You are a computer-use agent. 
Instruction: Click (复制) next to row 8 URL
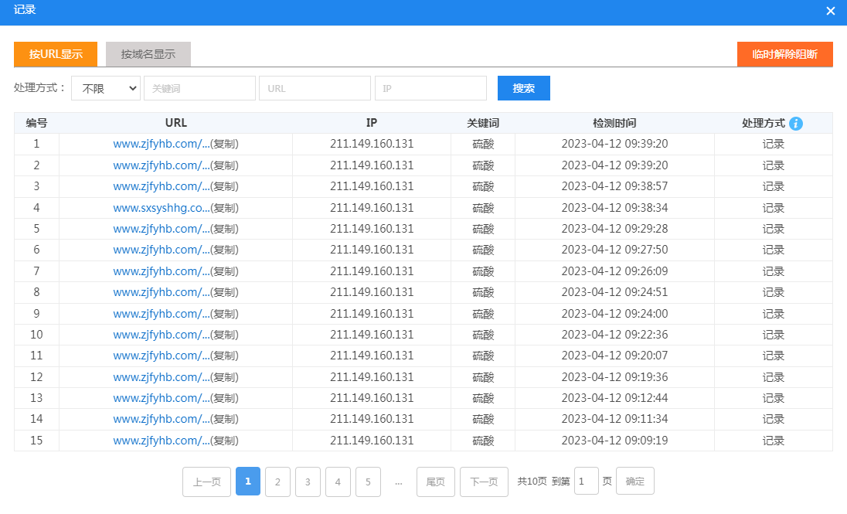click(225, 292)
